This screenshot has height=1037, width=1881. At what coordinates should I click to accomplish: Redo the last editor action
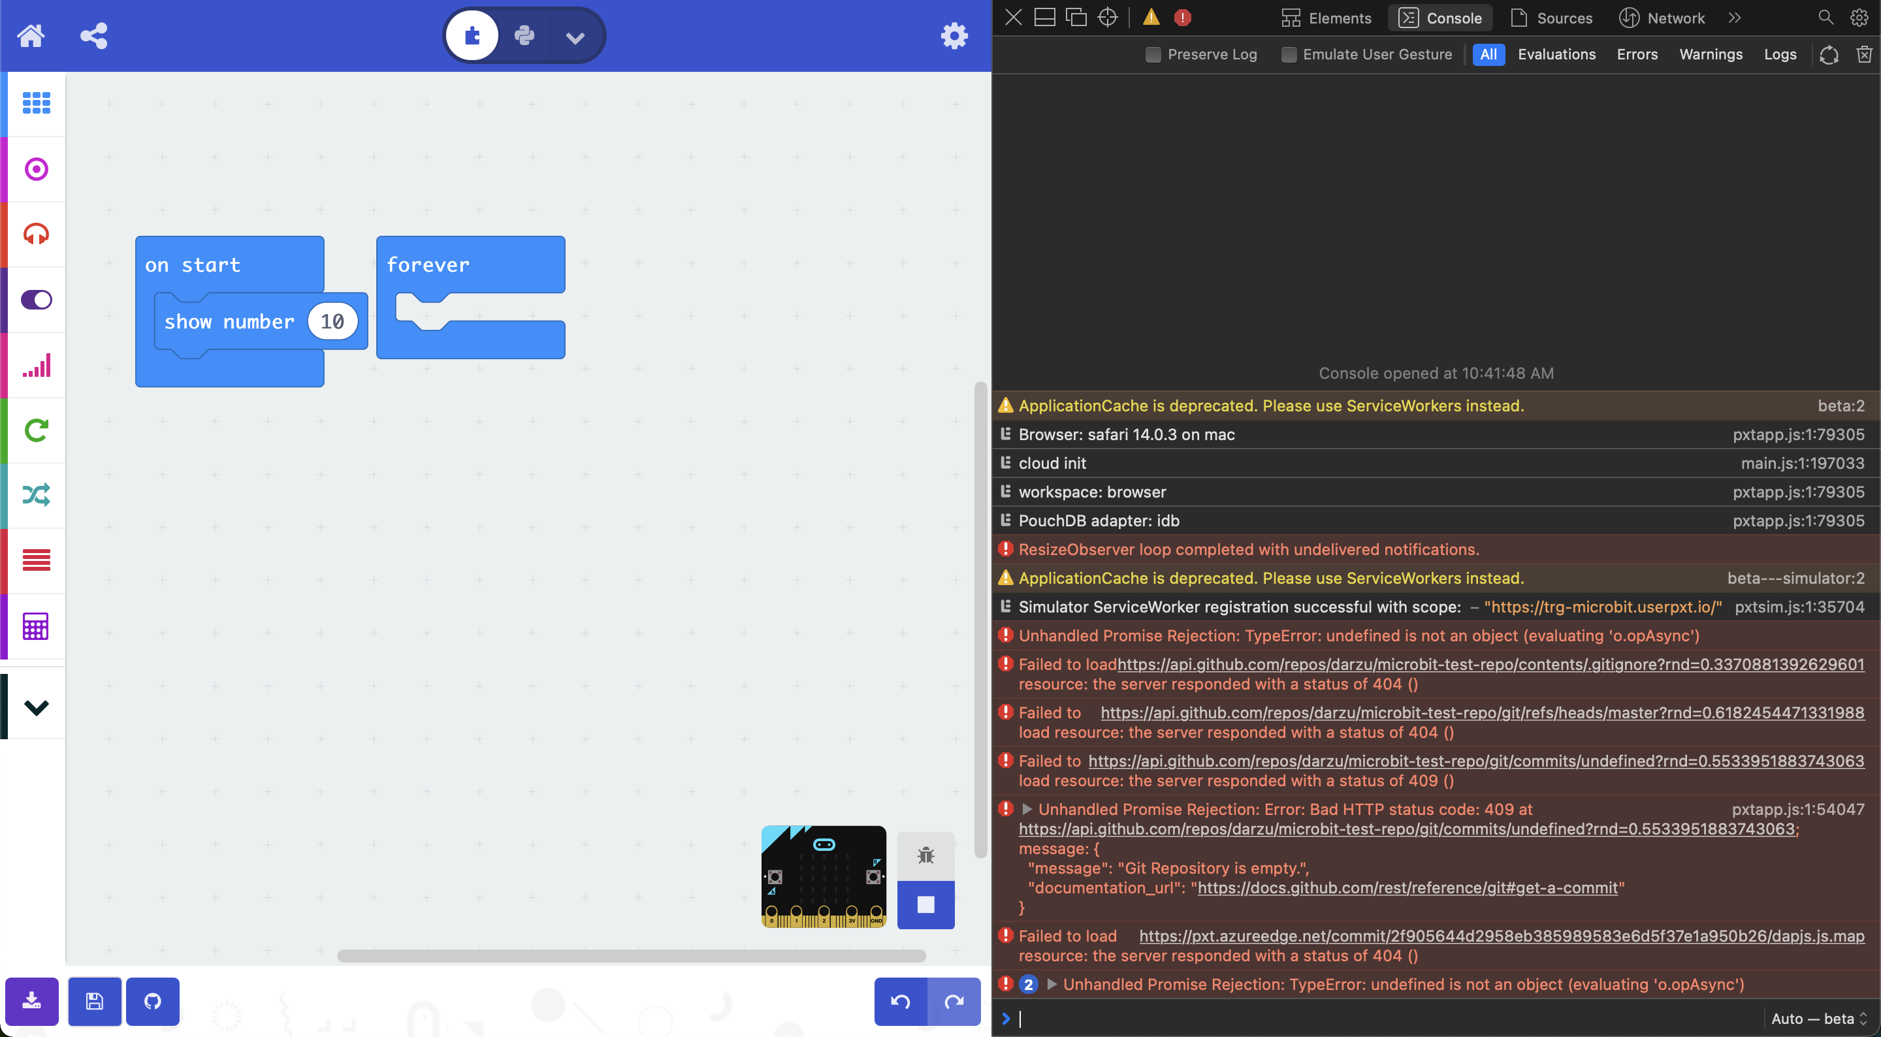[x=954, y=1001]
